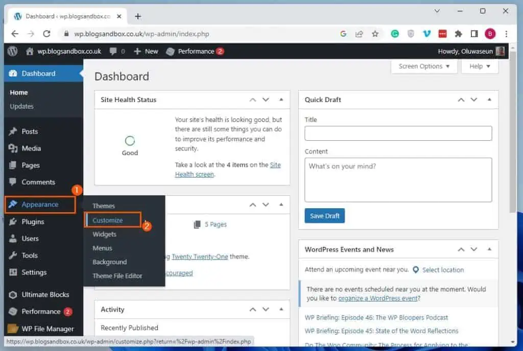Collapse the Activity panel
The image size is (523, 351).
coord(281,309)
